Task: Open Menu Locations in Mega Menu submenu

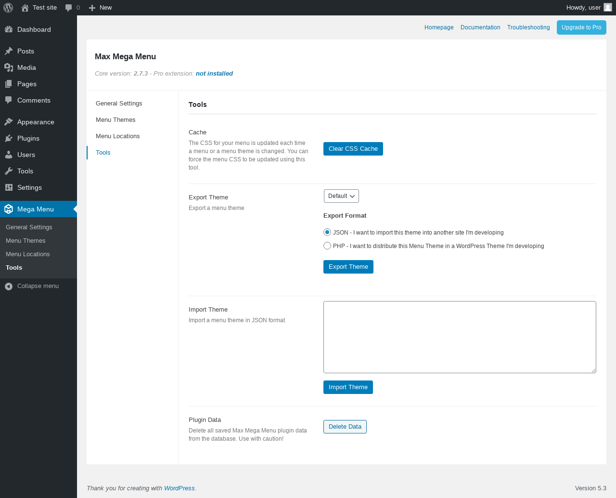Action: 28,254
